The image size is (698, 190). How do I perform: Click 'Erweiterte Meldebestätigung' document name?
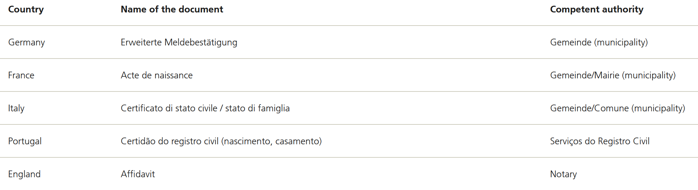click(x=179, y=42)
